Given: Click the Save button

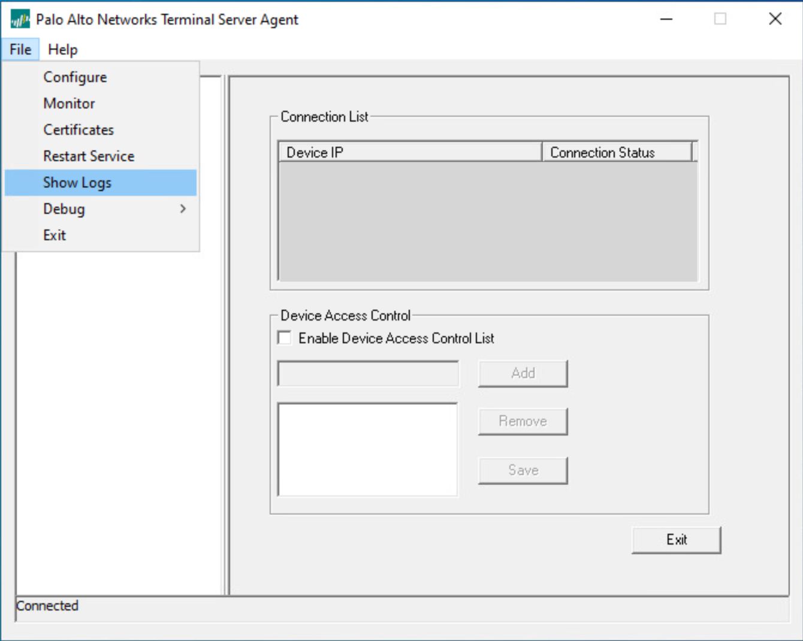Looking at the screenshot, I should pos(523,470).
